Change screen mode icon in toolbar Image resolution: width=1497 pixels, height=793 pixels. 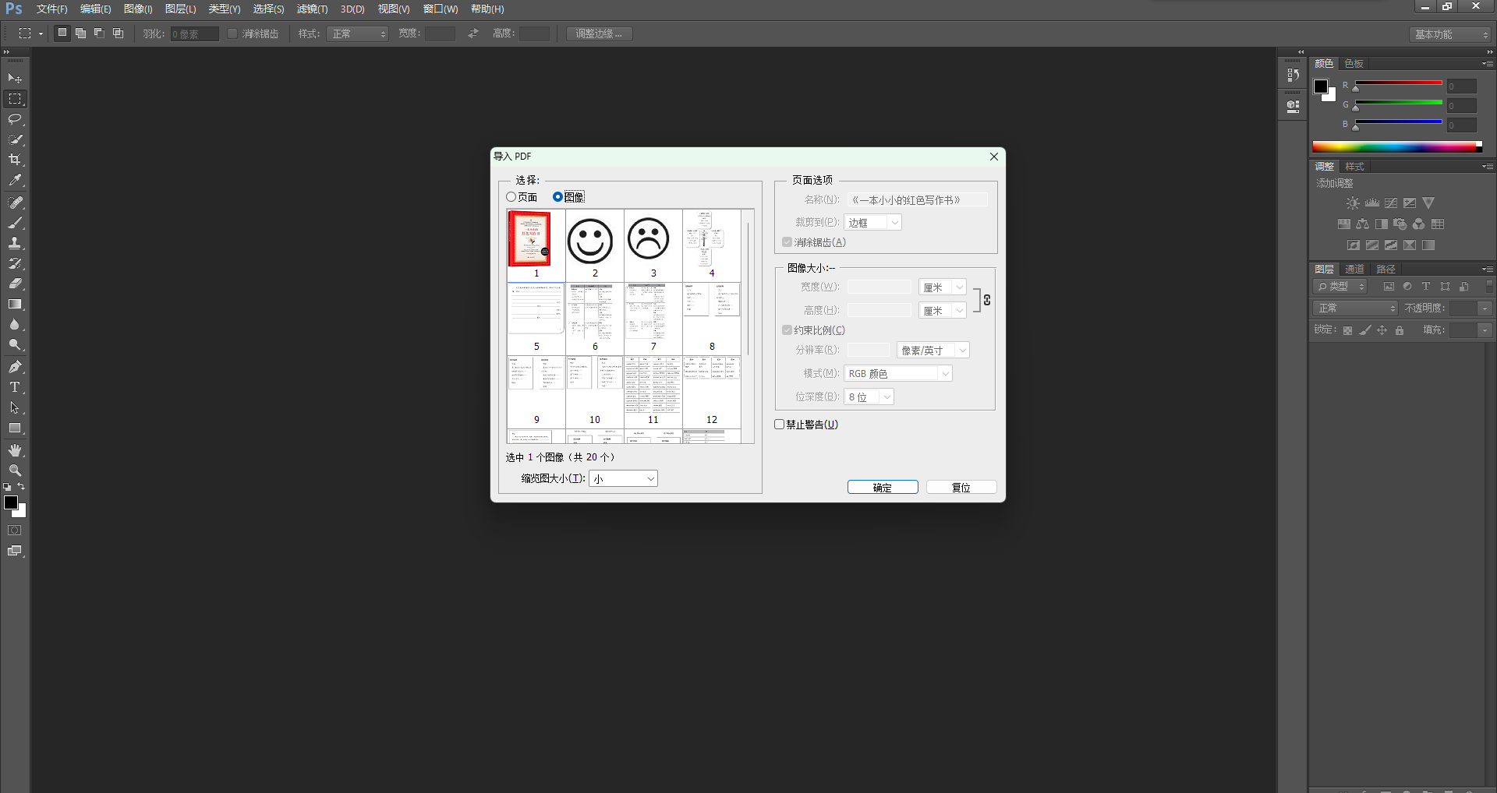point(15,551)
